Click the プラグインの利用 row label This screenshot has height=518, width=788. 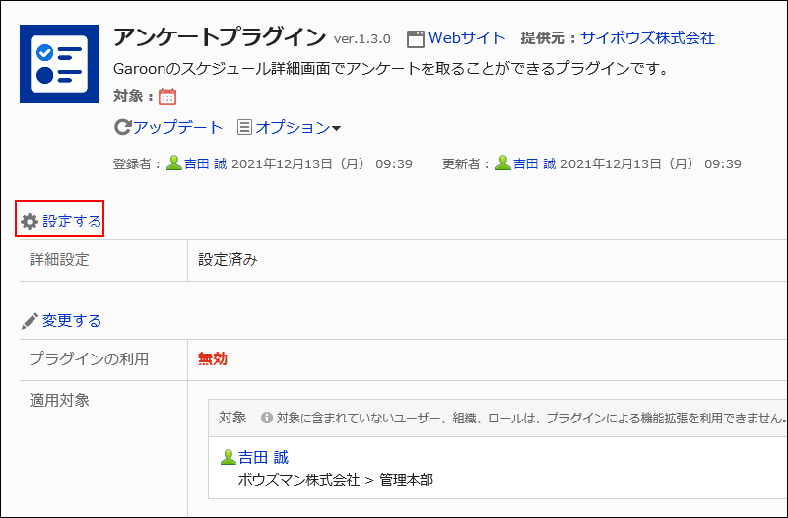pyautogui.click(x=89, y=358)
